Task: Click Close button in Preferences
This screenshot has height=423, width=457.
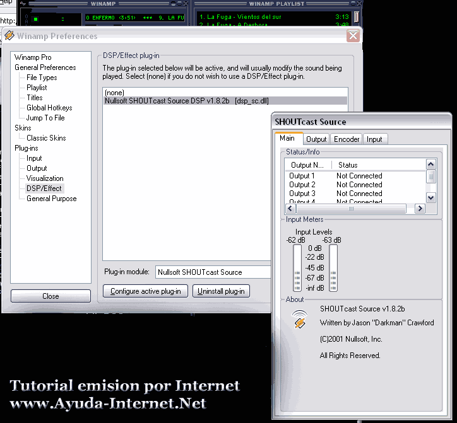Action: coord(50,296)
